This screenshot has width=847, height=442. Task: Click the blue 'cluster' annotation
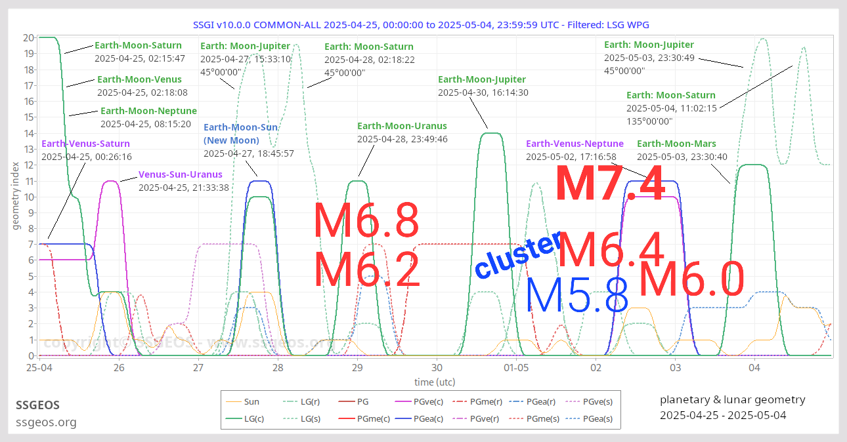[517, 254]
